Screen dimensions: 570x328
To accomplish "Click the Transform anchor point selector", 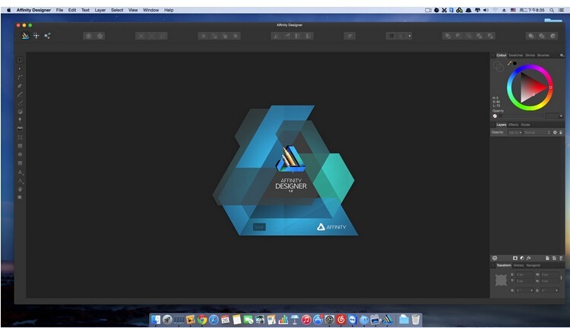I will [x=501, y=280].
